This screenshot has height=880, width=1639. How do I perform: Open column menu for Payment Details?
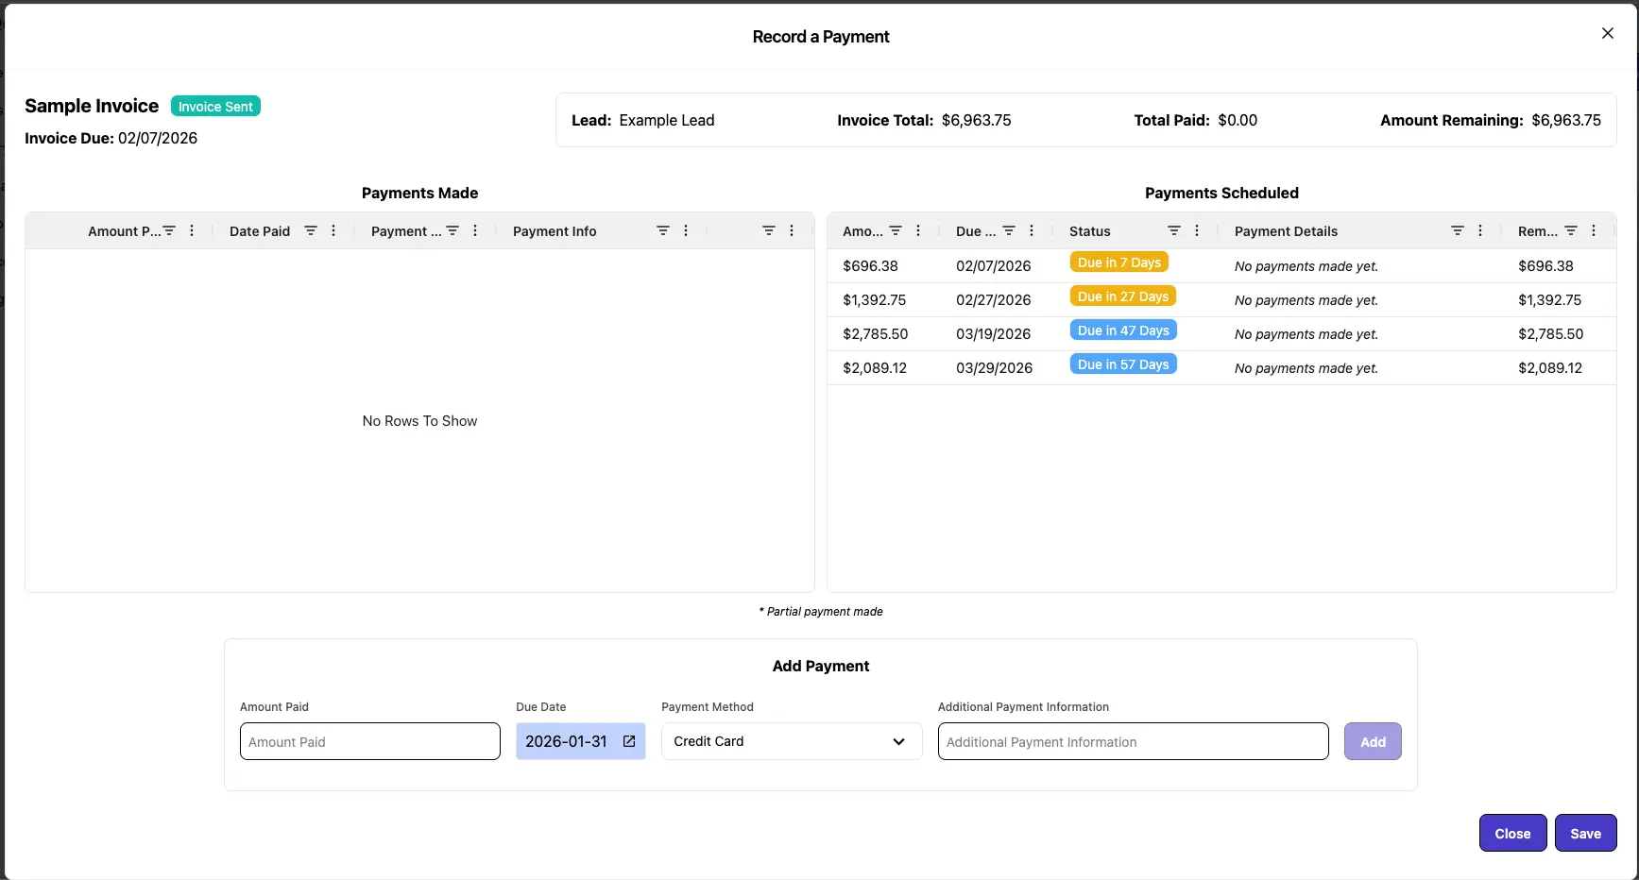pos(1480,231)
